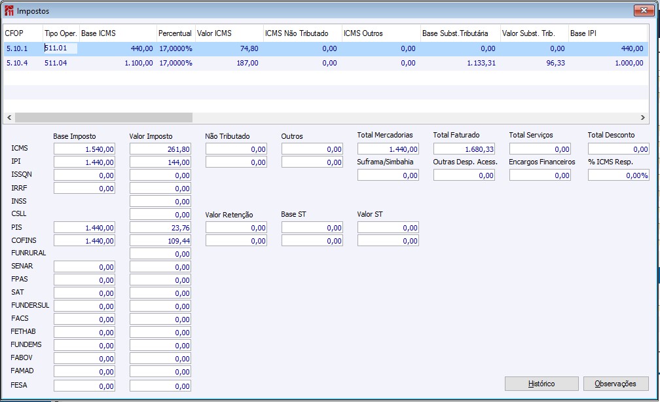
Task: Click the Total Desconto field
Action: (619, 149)
